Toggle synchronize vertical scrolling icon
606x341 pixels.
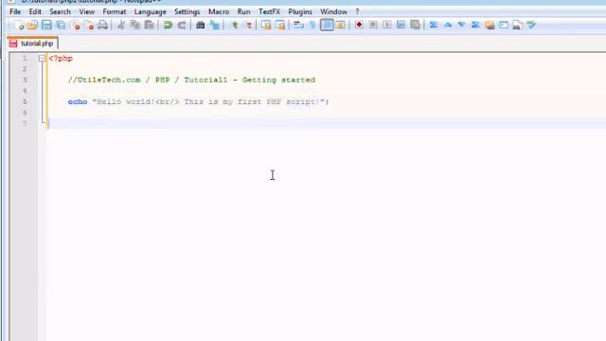click(266, 26)
